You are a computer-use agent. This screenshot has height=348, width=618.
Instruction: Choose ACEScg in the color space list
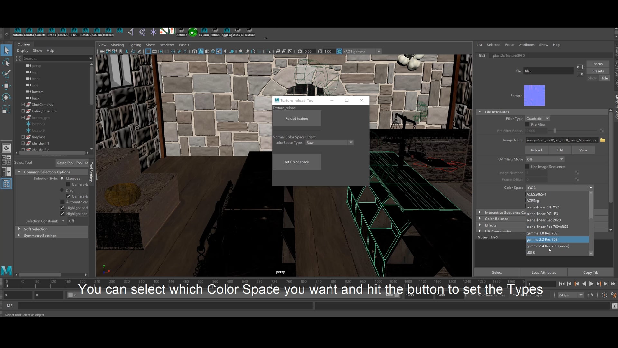(x=557, y=201)
